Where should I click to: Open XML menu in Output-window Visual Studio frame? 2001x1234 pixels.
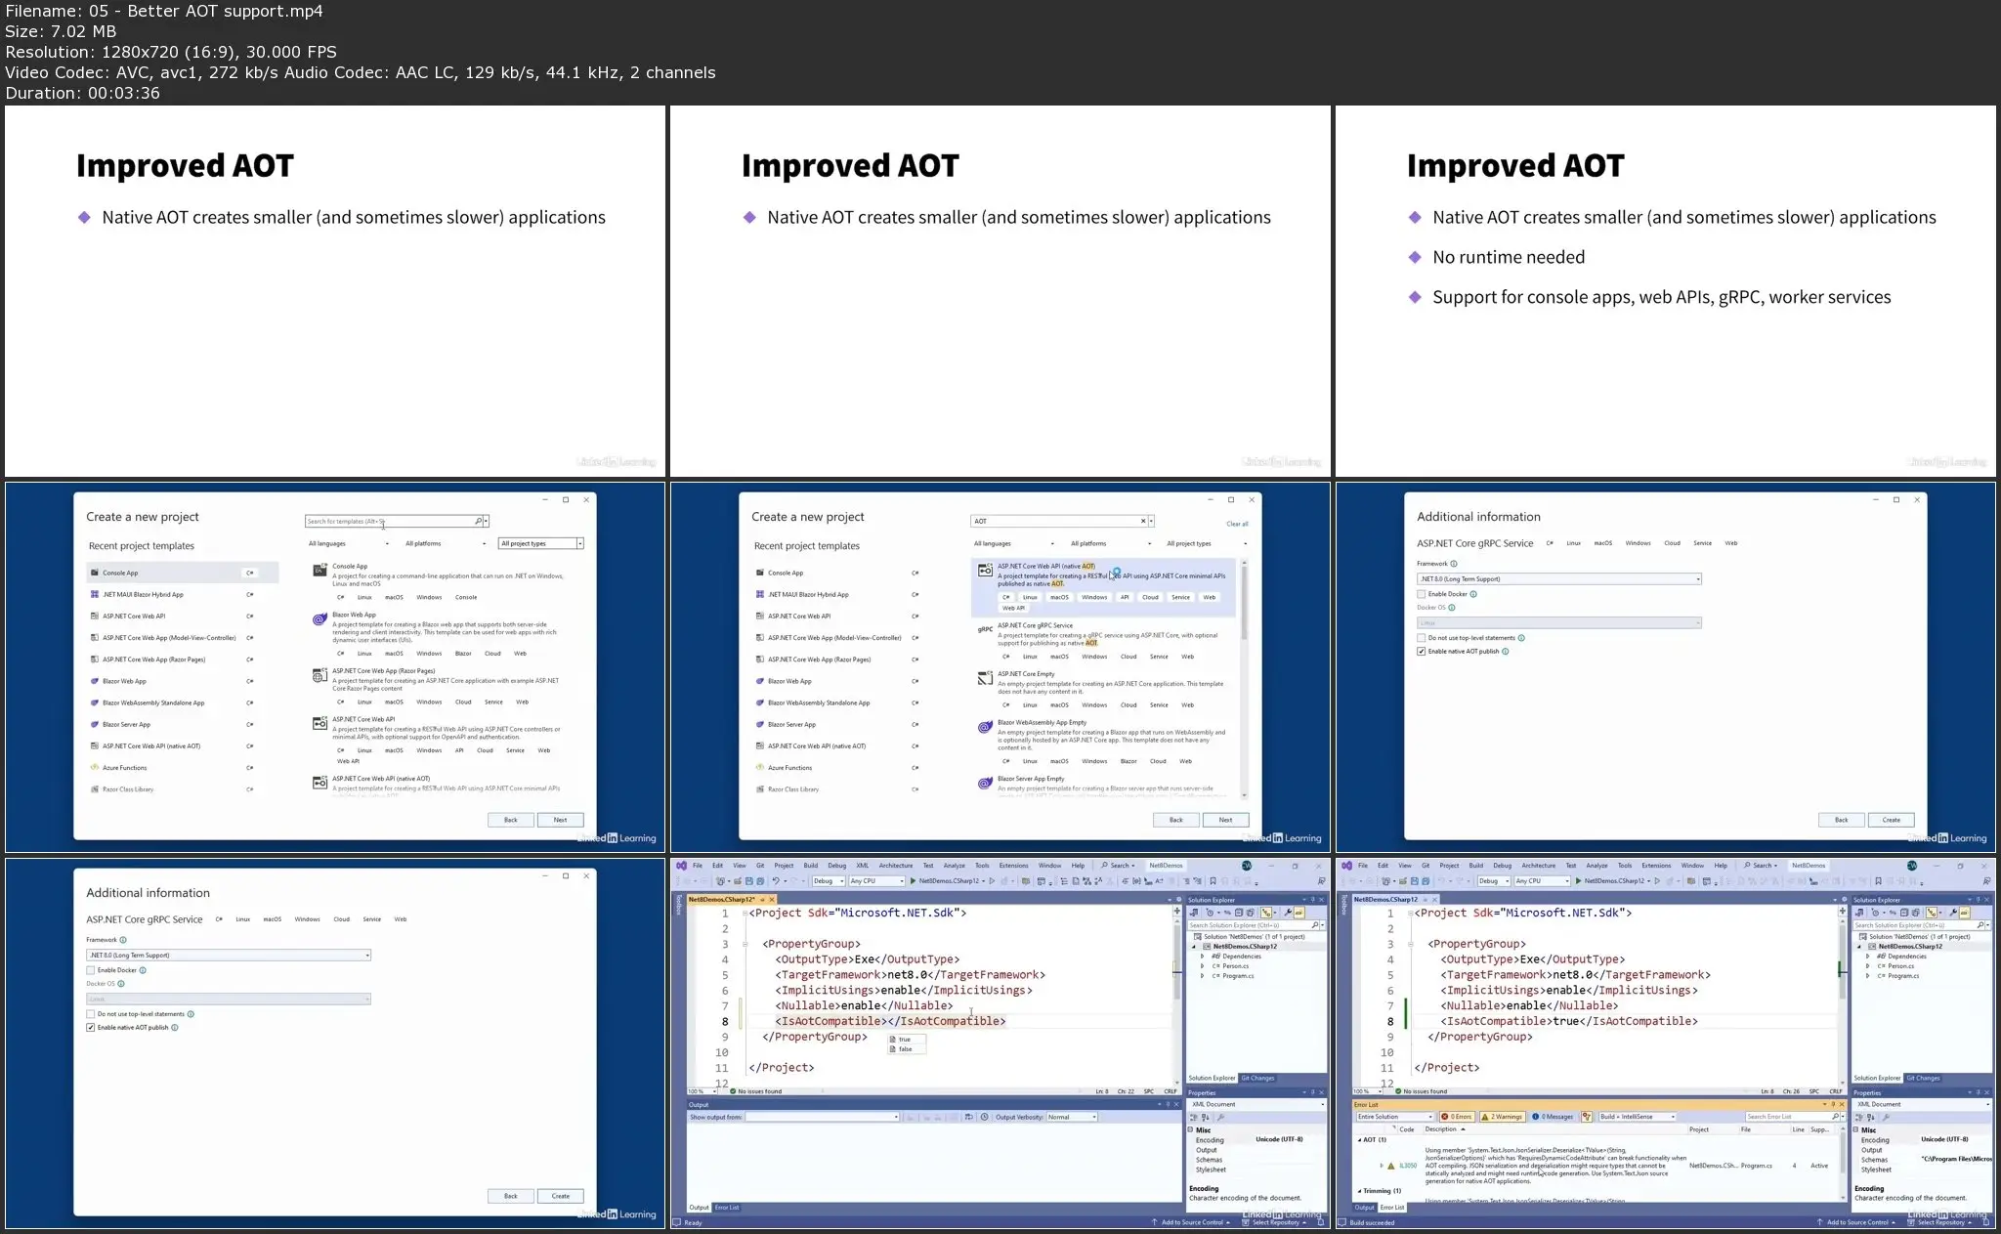862,866
